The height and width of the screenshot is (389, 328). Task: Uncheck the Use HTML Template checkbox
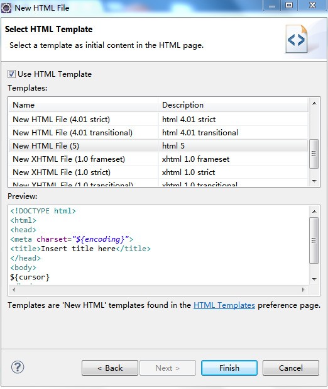(x=11, y=74)
